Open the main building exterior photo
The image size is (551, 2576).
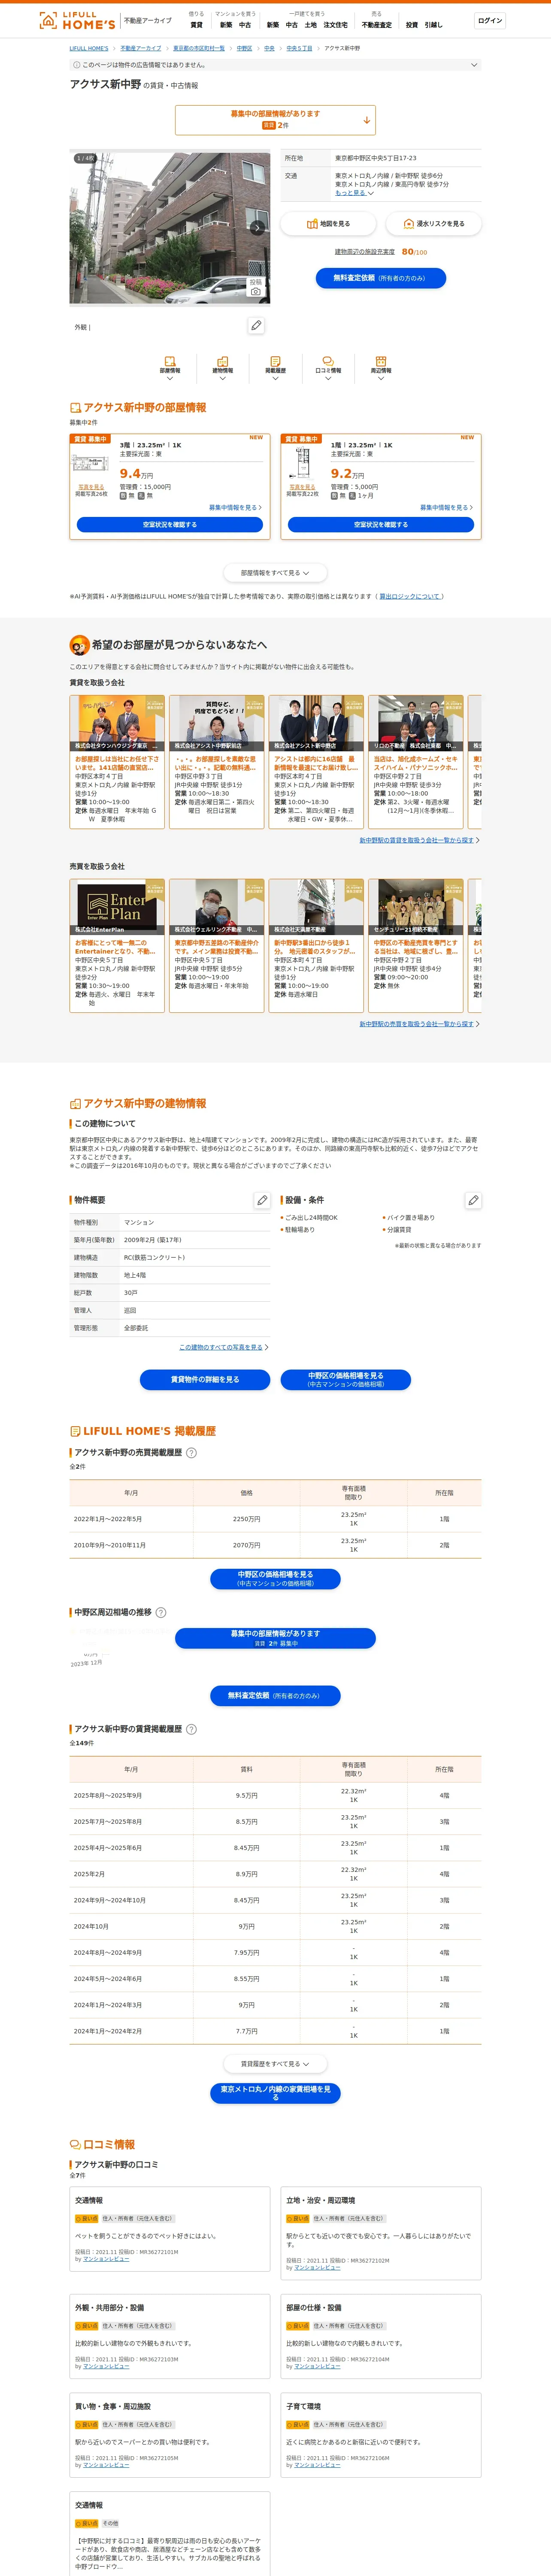(170, 228)
